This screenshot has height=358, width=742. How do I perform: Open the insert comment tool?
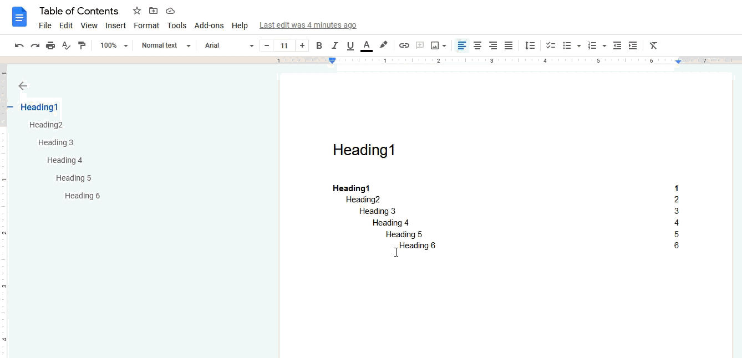coord(420,45)
